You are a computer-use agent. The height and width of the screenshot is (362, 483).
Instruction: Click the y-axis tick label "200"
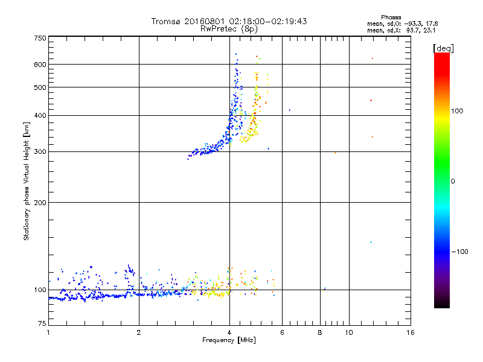(x=40, y=203)
